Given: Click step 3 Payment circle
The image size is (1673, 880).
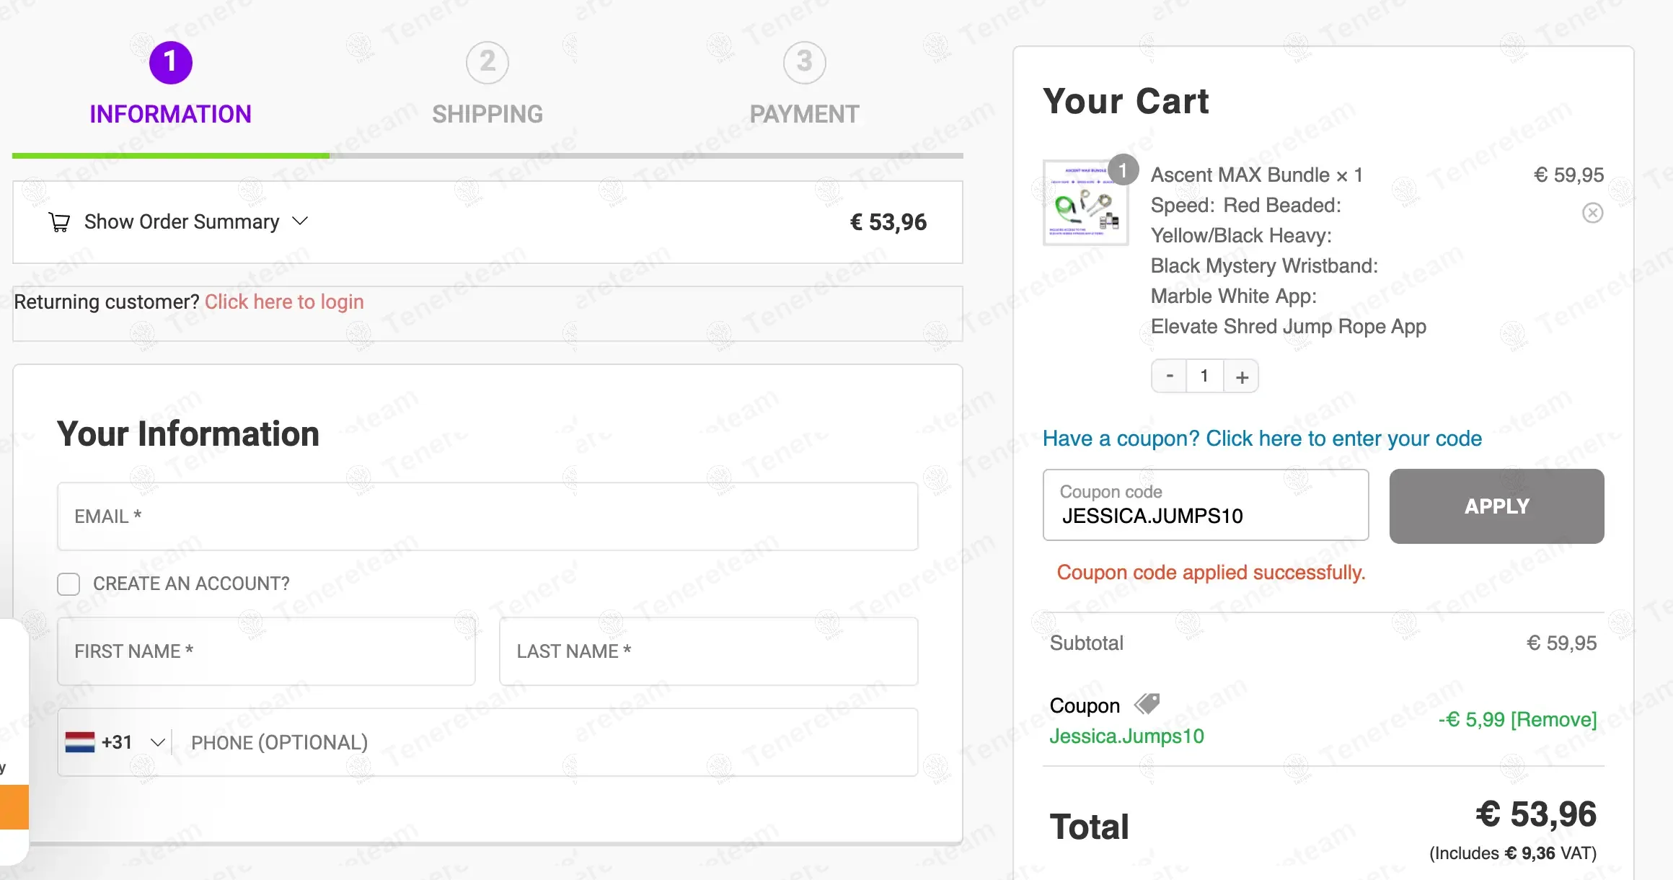Looking at the screenshot, I should click(x=804, y=62).
